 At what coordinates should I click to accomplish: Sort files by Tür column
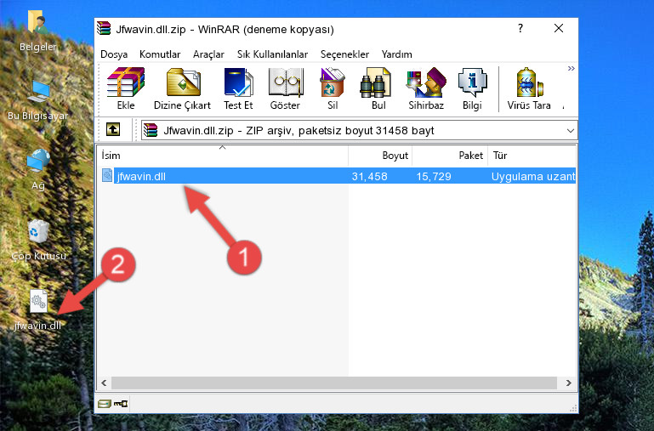coord(532,156)
